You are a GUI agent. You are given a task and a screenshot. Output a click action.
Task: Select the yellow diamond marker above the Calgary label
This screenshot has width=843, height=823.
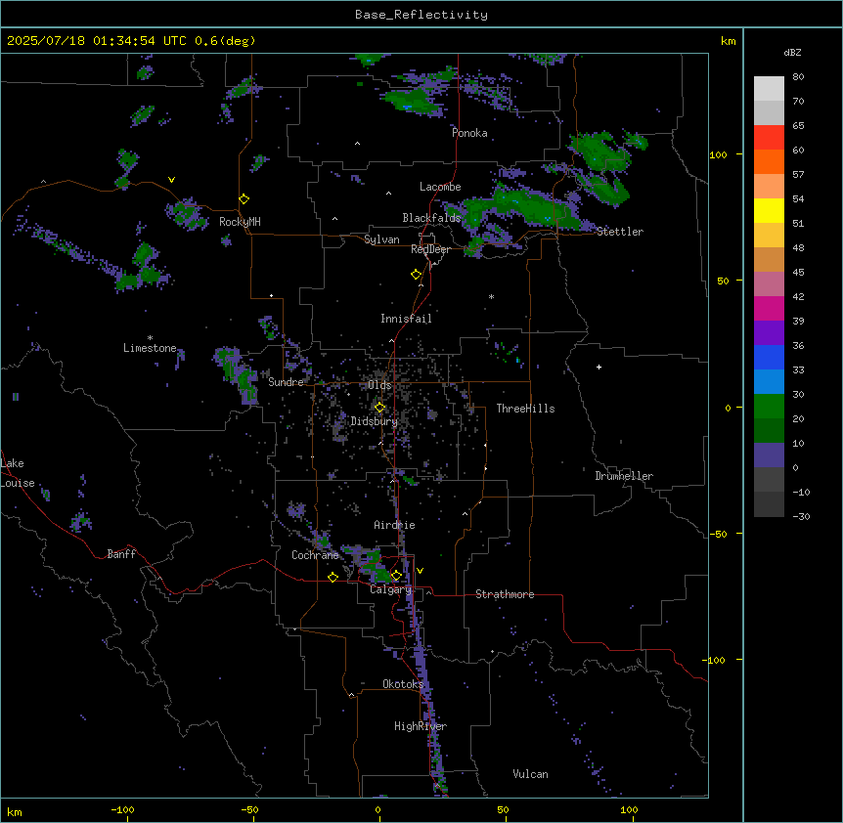click(396, 576)
